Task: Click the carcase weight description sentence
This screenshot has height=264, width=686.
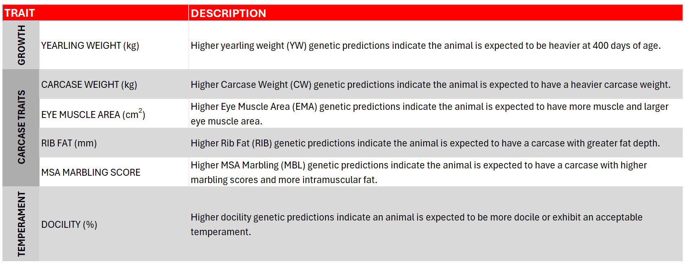Action: [x=430, y=85]
